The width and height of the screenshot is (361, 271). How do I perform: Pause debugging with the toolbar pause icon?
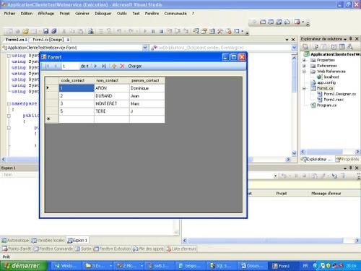click(153, 31)
